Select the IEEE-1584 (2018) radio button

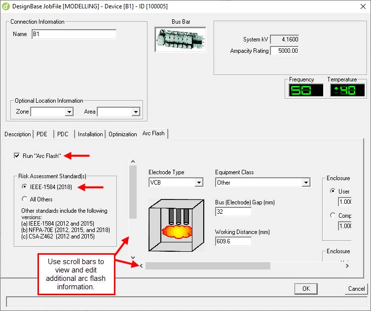24,187
